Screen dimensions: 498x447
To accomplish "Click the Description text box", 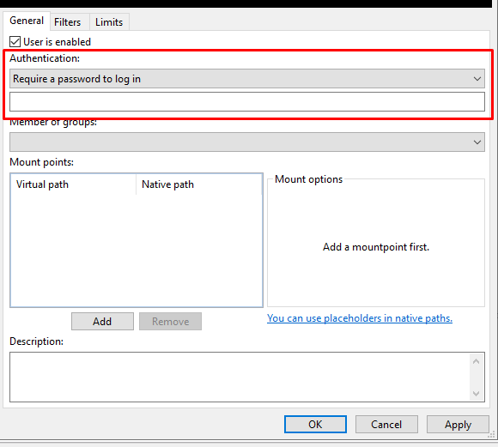I will click(x=240, y=377).
